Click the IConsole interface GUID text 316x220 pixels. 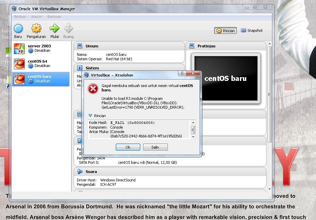[x=146, y=136]
